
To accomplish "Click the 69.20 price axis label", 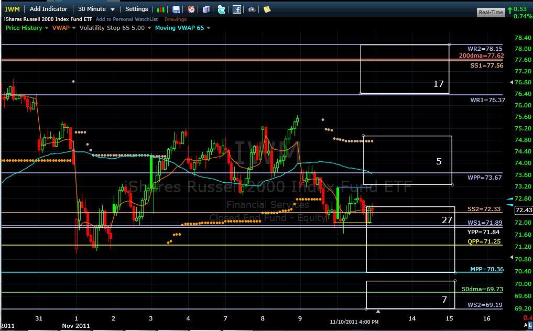I will 523,308.
